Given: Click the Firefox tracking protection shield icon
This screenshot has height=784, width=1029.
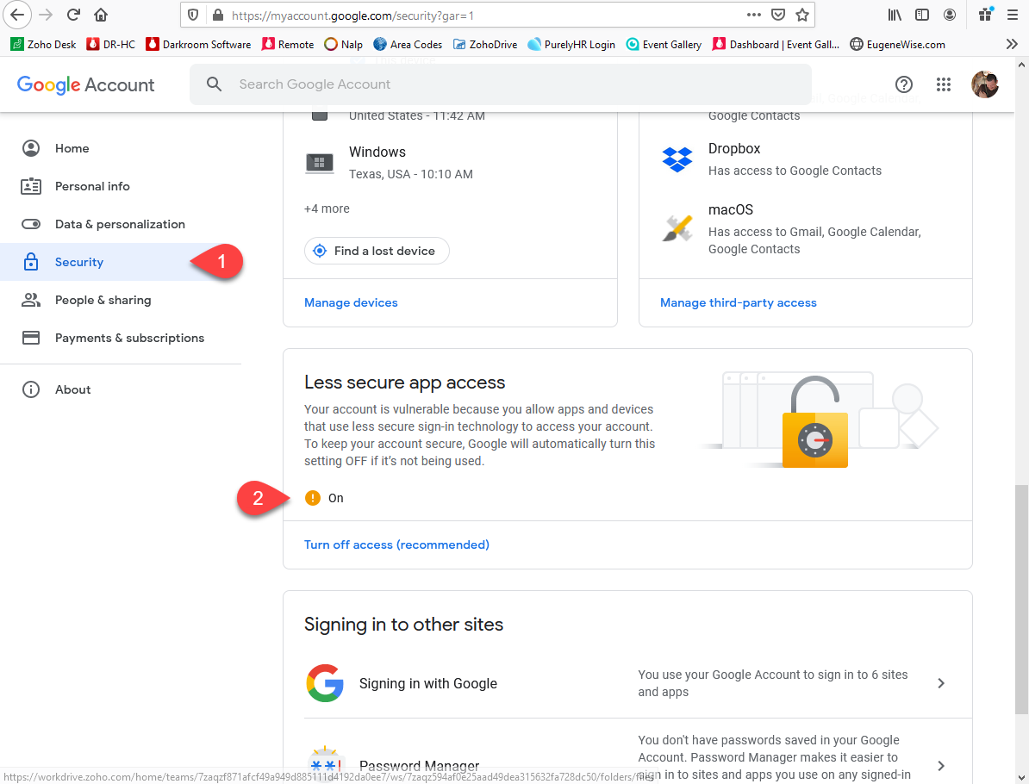Looking at the screenshot, I should [193, 15].
